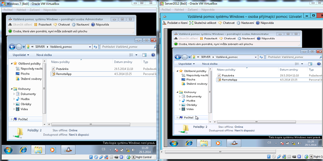This screenshot has width=323, height=161.
Task: Open Nastavení in the Windows 7 remote assistance bar
Action: tap(81, 24)
